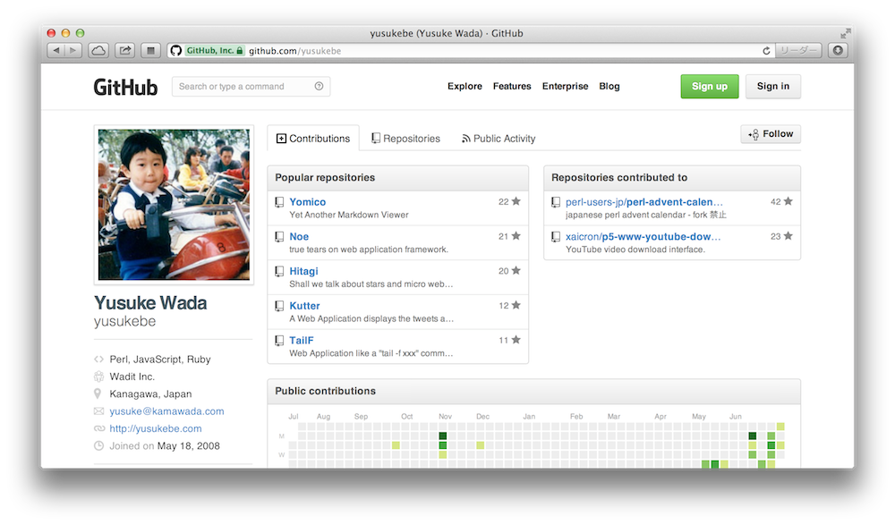895x525 pixels.
Task: Open the Blog nav link
Action: (x=609, y=86)
